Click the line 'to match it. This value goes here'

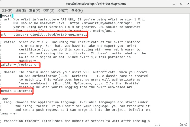coord(79,80)
